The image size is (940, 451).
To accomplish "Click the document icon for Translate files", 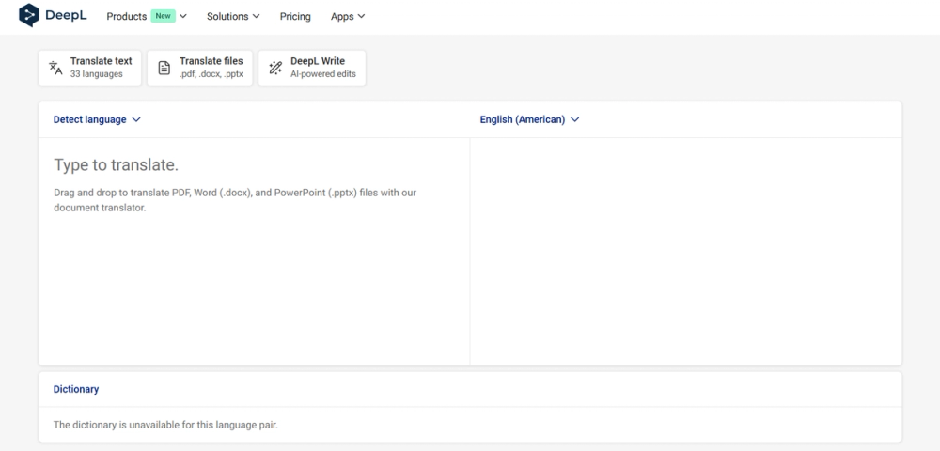I will [164, 68].
